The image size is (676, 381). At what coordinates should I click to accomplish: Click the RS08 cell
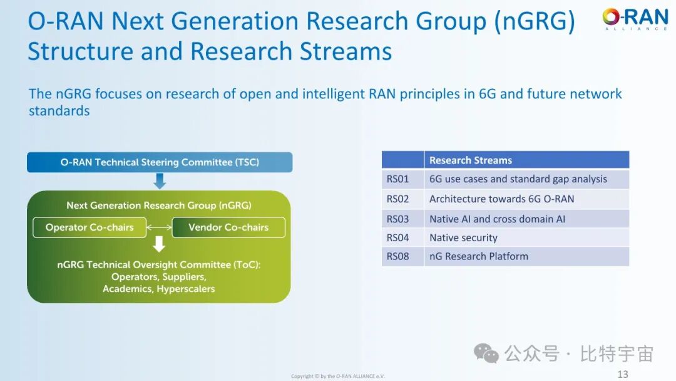tap(402, 256)
